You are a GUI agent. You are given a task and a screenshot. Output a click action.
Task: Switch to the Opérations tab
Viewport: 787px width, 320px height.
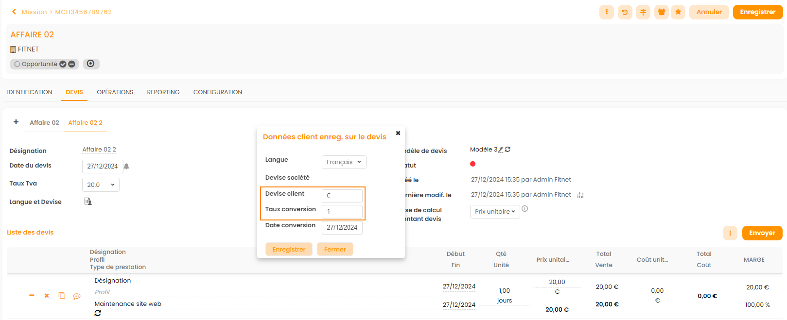pyautogui.click(x=115, y=92)
